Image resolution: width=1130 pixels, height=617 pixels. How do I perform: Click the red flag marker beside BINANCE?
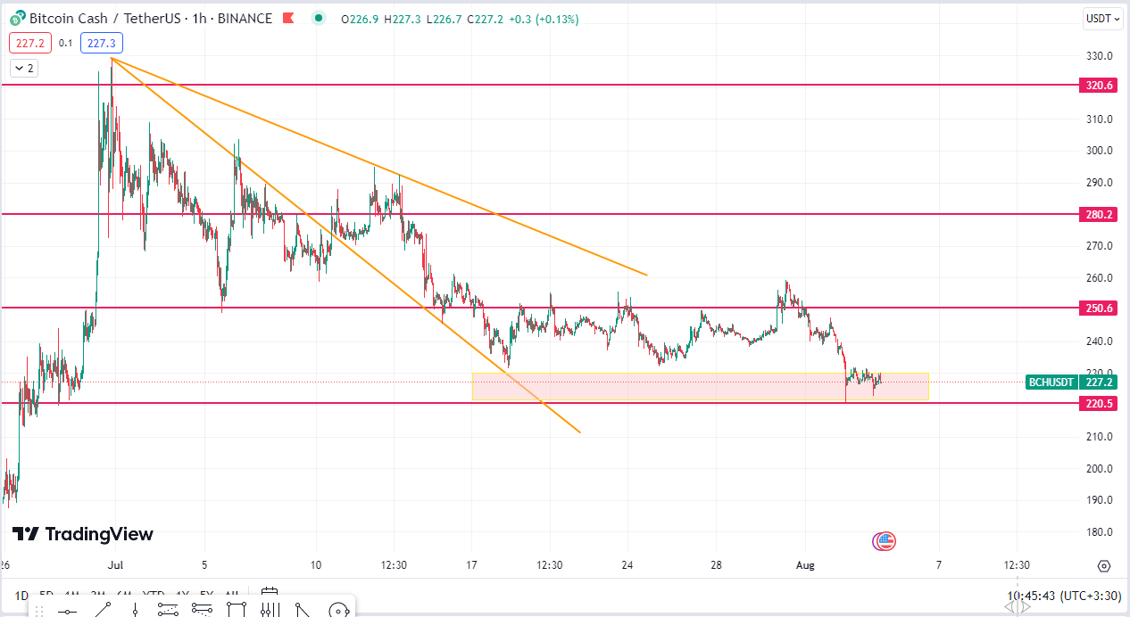click(x=287, y=19)
